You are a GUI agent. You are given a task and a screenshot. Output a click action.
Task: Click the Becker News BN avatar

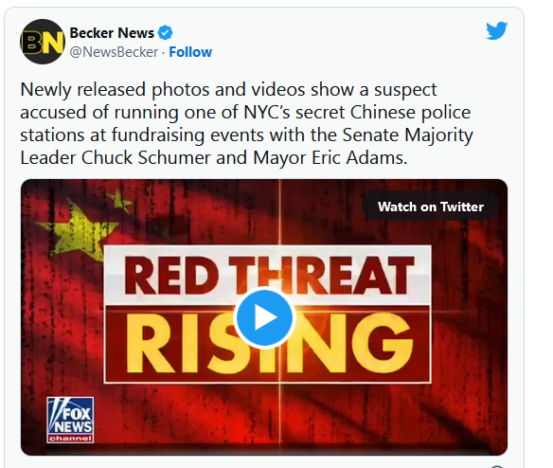[43, 42]
